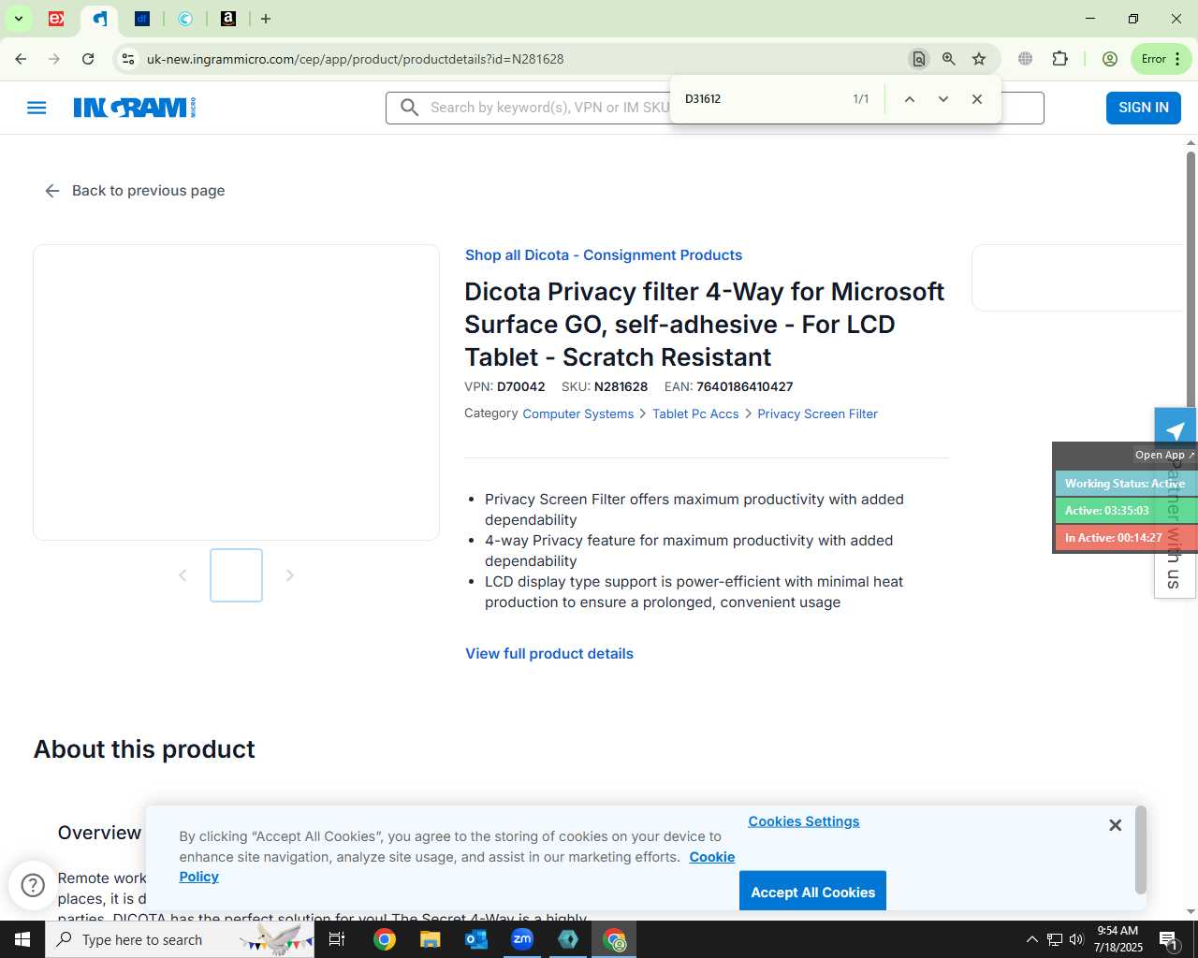This screenshot has height=958, width=1198.
Task: Click View full product details
Action: [549, 654]
